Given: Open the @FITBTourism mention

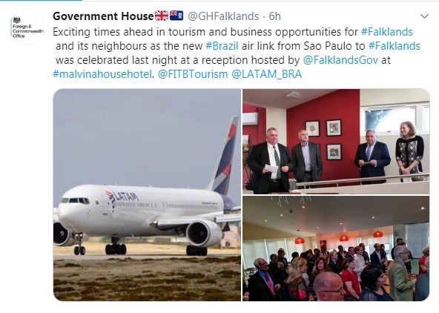Looking at the screenshot, I should pos(193,74).
